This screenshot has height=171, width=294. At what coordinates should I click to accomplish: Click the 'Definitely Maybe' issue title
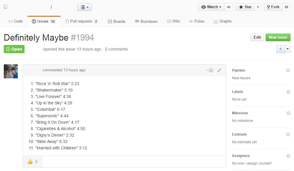36,37
